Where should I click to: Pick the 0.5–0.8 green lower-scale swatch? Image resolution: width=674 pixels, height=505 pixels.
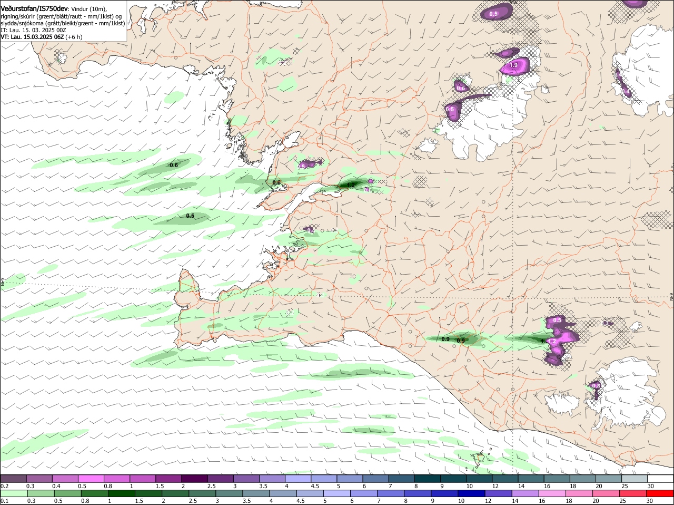click(x=67, y=493)
